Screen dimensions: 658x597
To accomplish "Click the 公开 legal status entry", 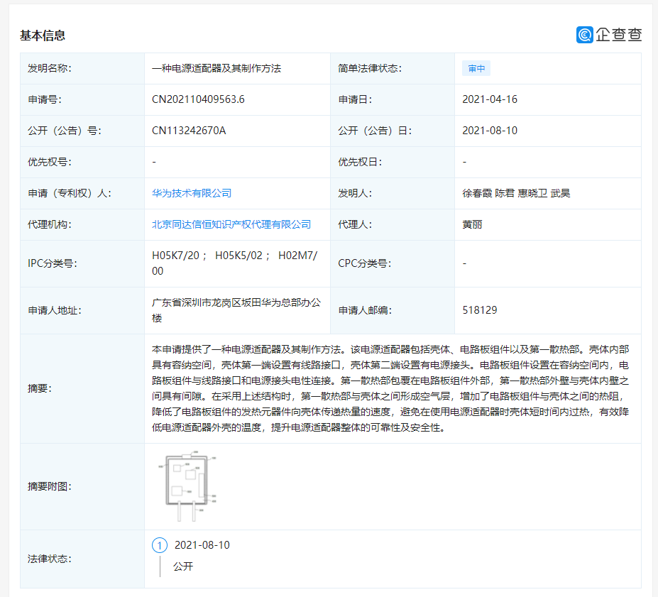I will (x=183, y=566).
